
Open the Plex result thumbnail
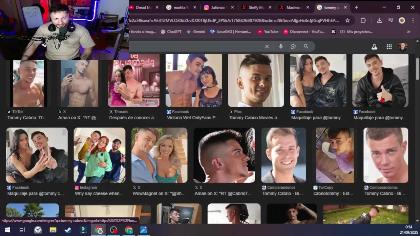[256, 80]
